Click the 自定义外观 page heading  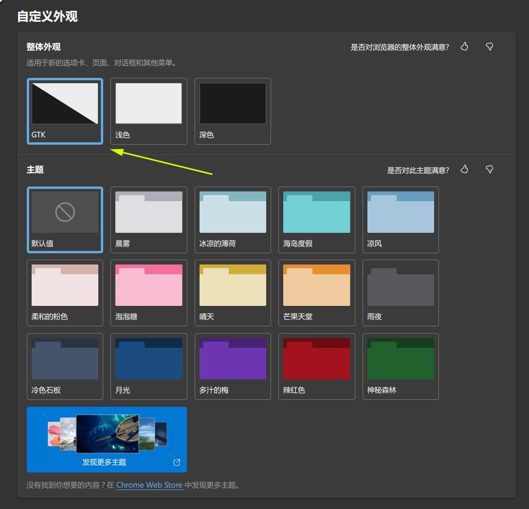48,16
